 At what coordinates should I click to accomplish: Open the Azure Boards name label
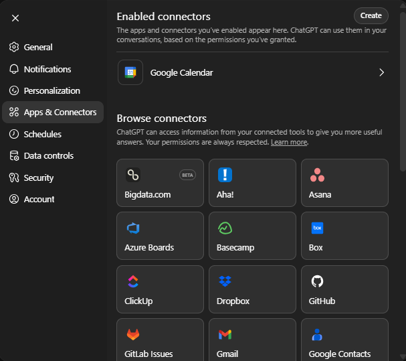[x=149, y=247]
